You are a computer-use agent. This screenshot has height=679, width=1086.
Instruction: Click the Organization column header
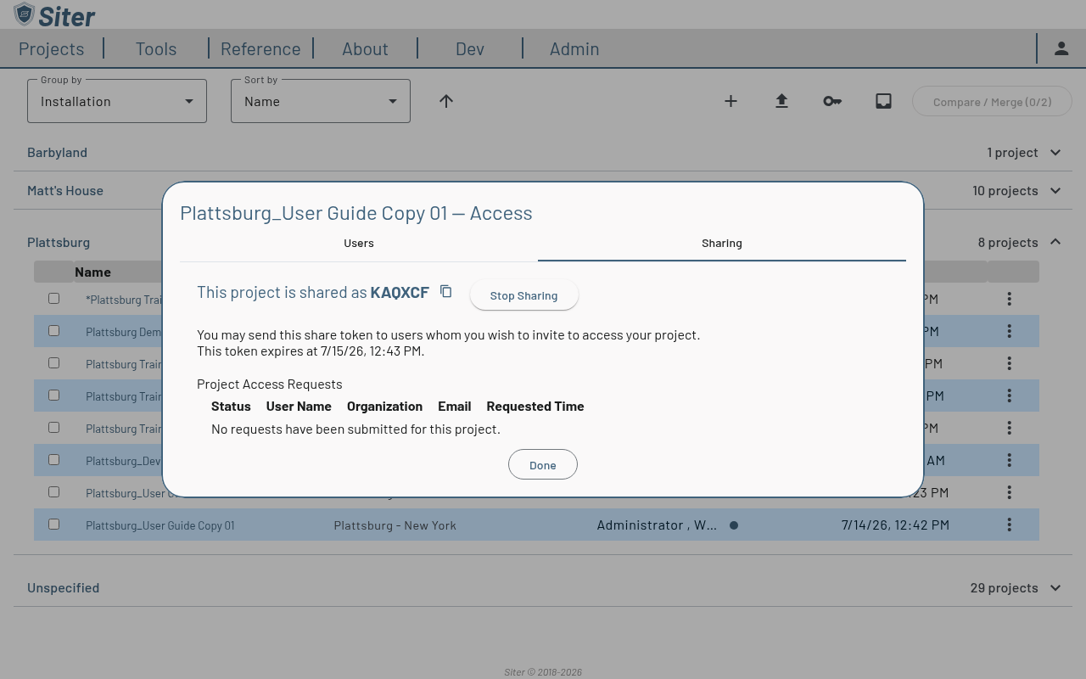click(384, 407)
